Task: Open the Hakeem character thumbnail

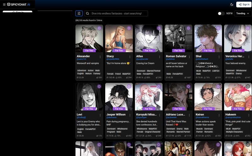Action: coord(237,97)
